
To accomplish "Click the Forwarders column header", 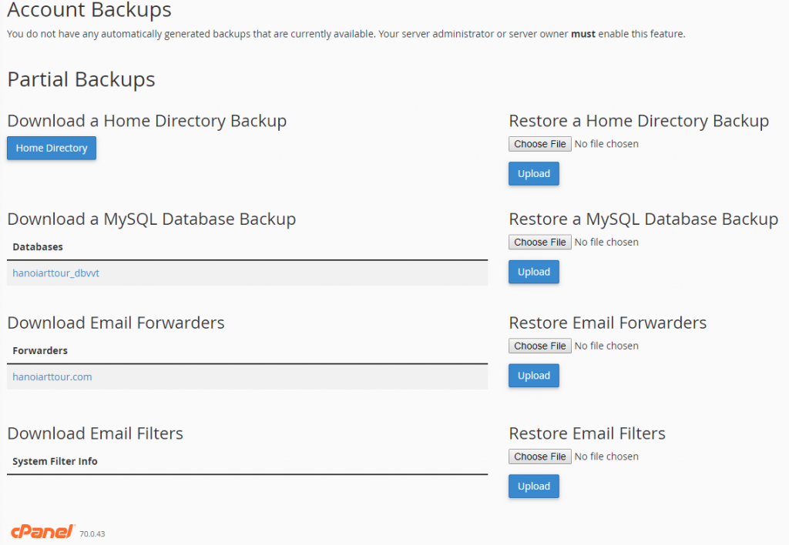I will point(40,350).
